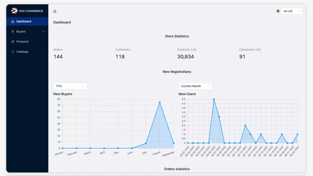Image resolution: width=313 pixels, height=176 pixels.
Task: Click the highest data point on New Users chart
Action: coord(214,99)
